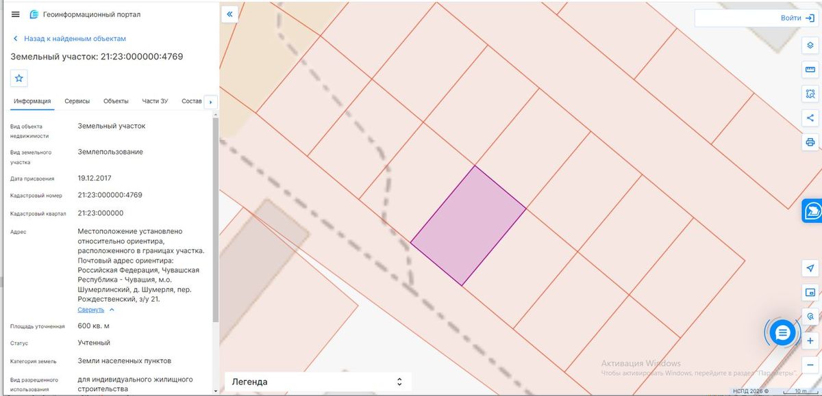This screenshot has width=822, height=396.
Task: Show more tabs with the right arrow
Action: pos(210,102)
